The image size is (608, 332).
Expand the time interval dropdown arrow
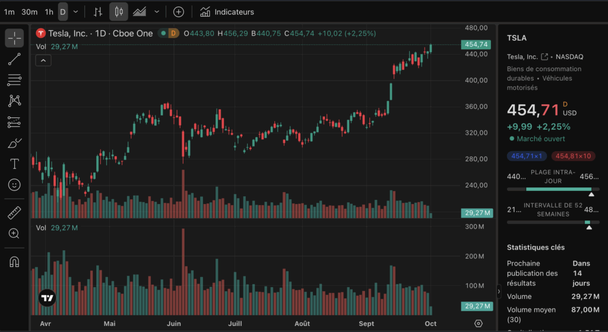coord(75,12)
